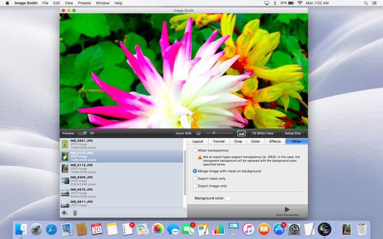Click the small zoom-out image icon
Screen dimensions: 383x239
pyautogui.click(x=198, y=133)
